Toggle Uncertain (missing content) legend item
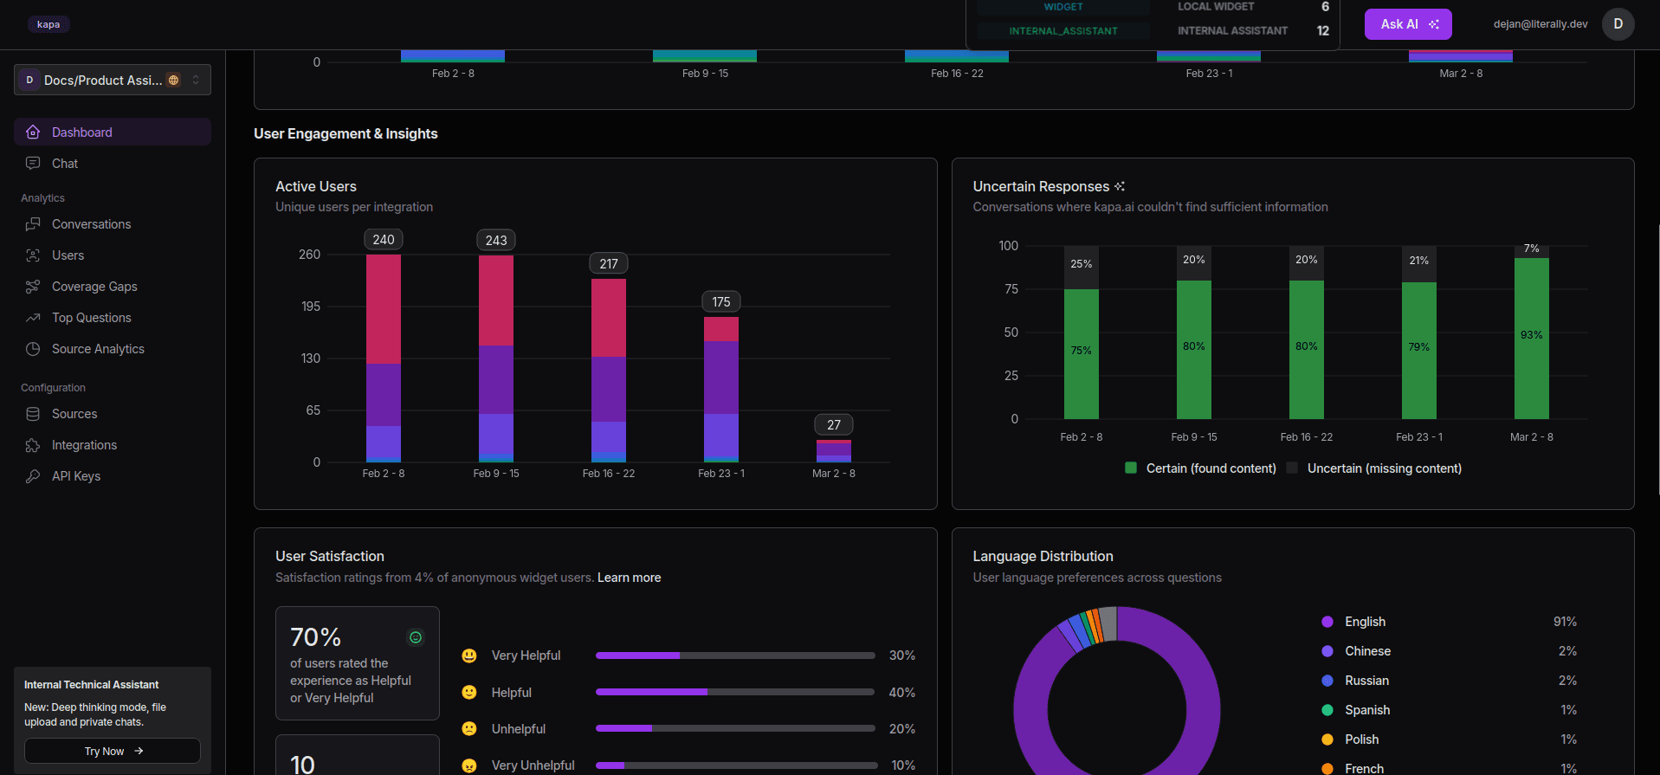 1374,468
